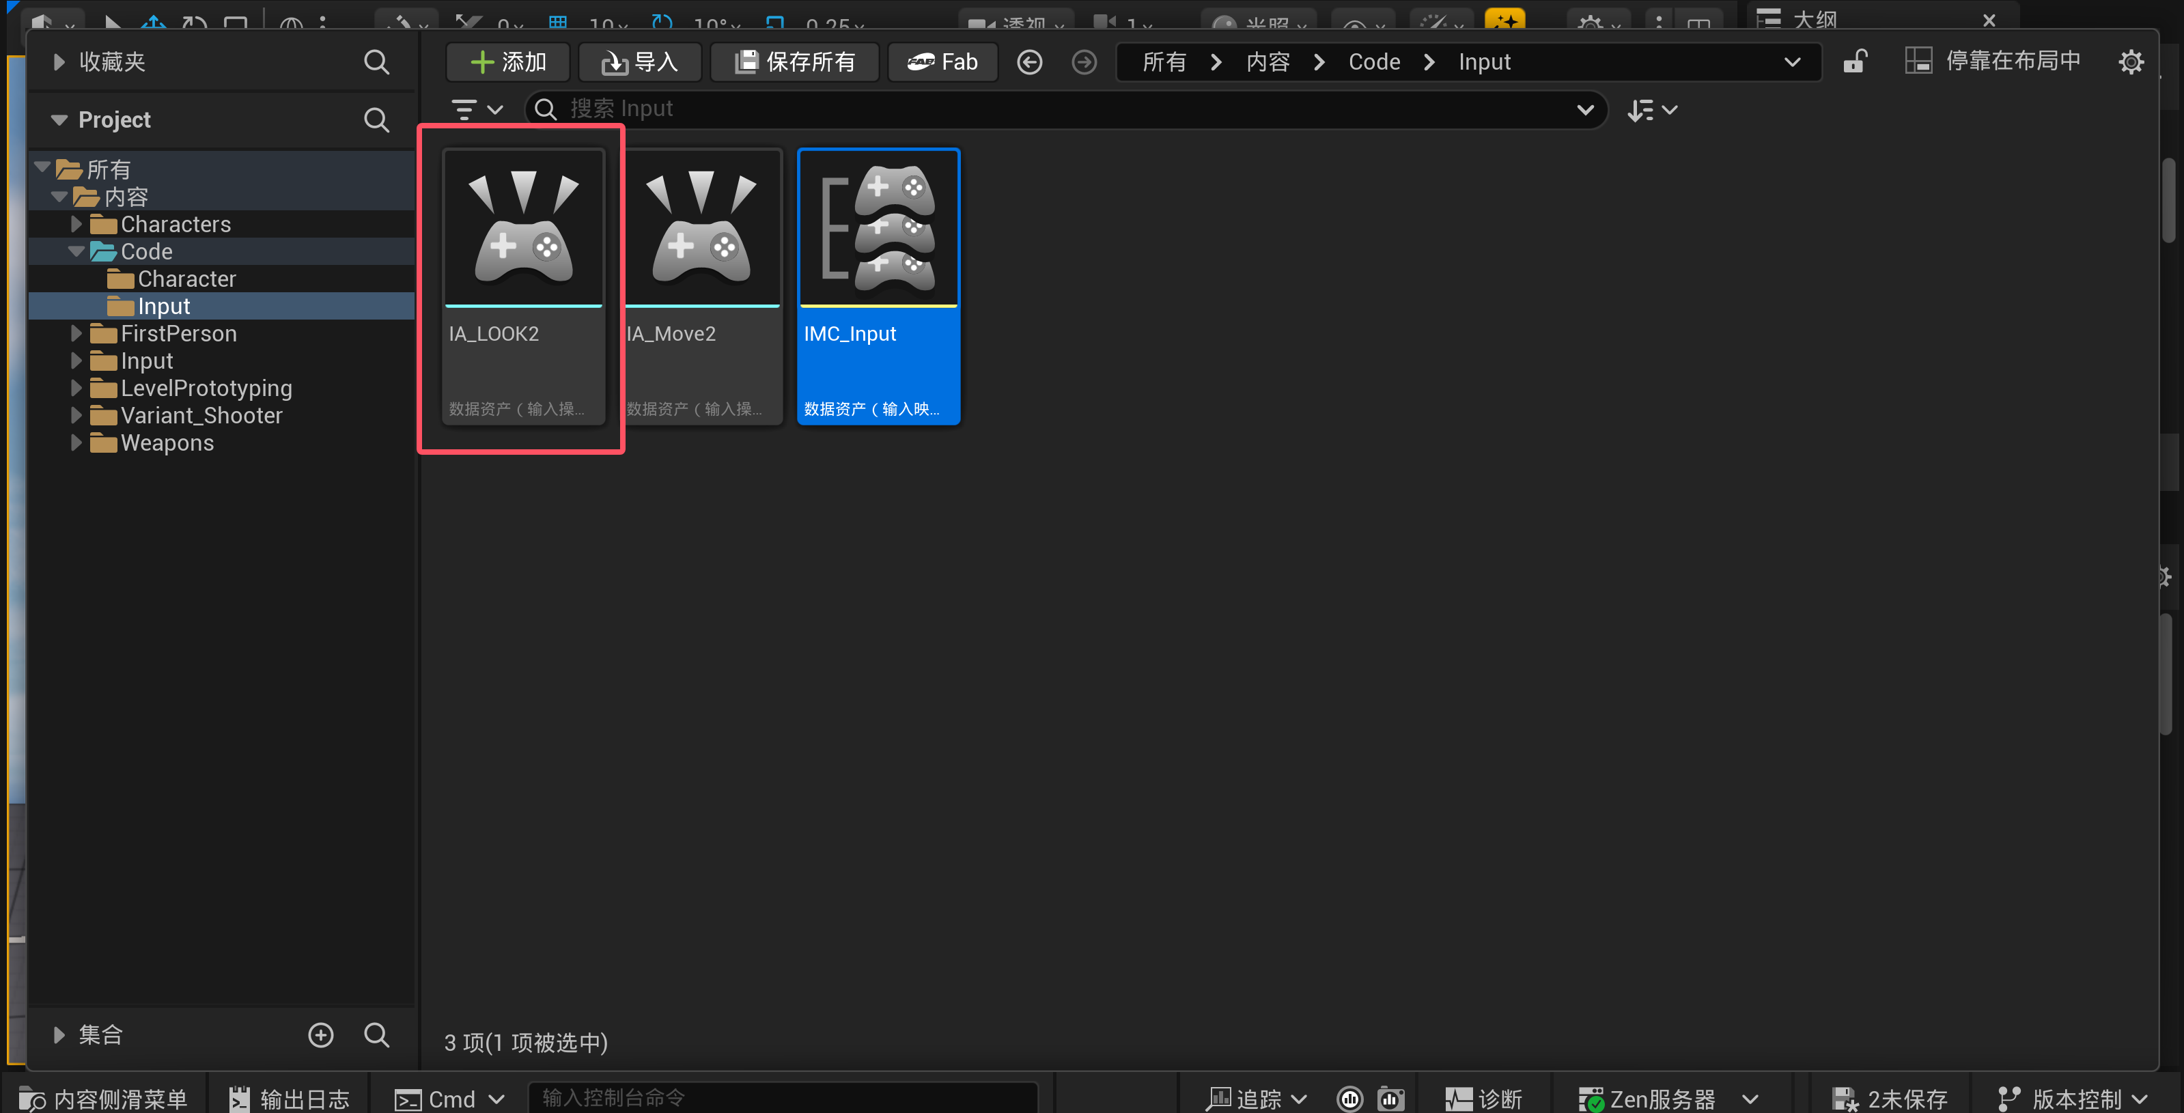The width and height of the screenshot is (2184, 1113).
Task: Open the 版本控制 menu
Action: click(2075, 1099)
